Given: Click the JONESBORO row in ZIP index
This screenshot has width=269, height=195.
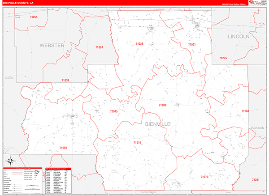Looking at the screenshot, I should click(56, 189).
